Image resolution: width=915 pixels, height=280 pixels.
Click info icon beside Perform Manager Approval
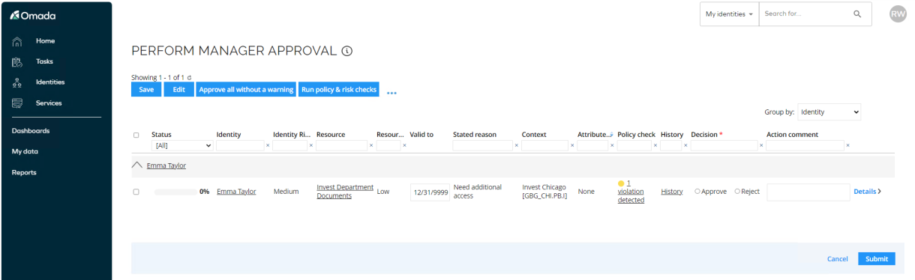(347, 51)
